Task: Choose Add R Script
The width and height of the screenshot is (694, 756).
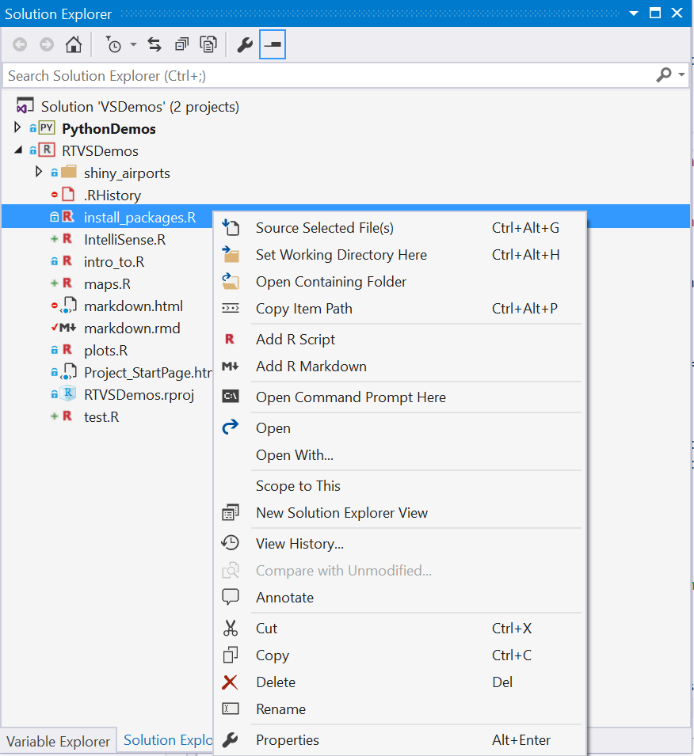Action: [x=399, y=340]
